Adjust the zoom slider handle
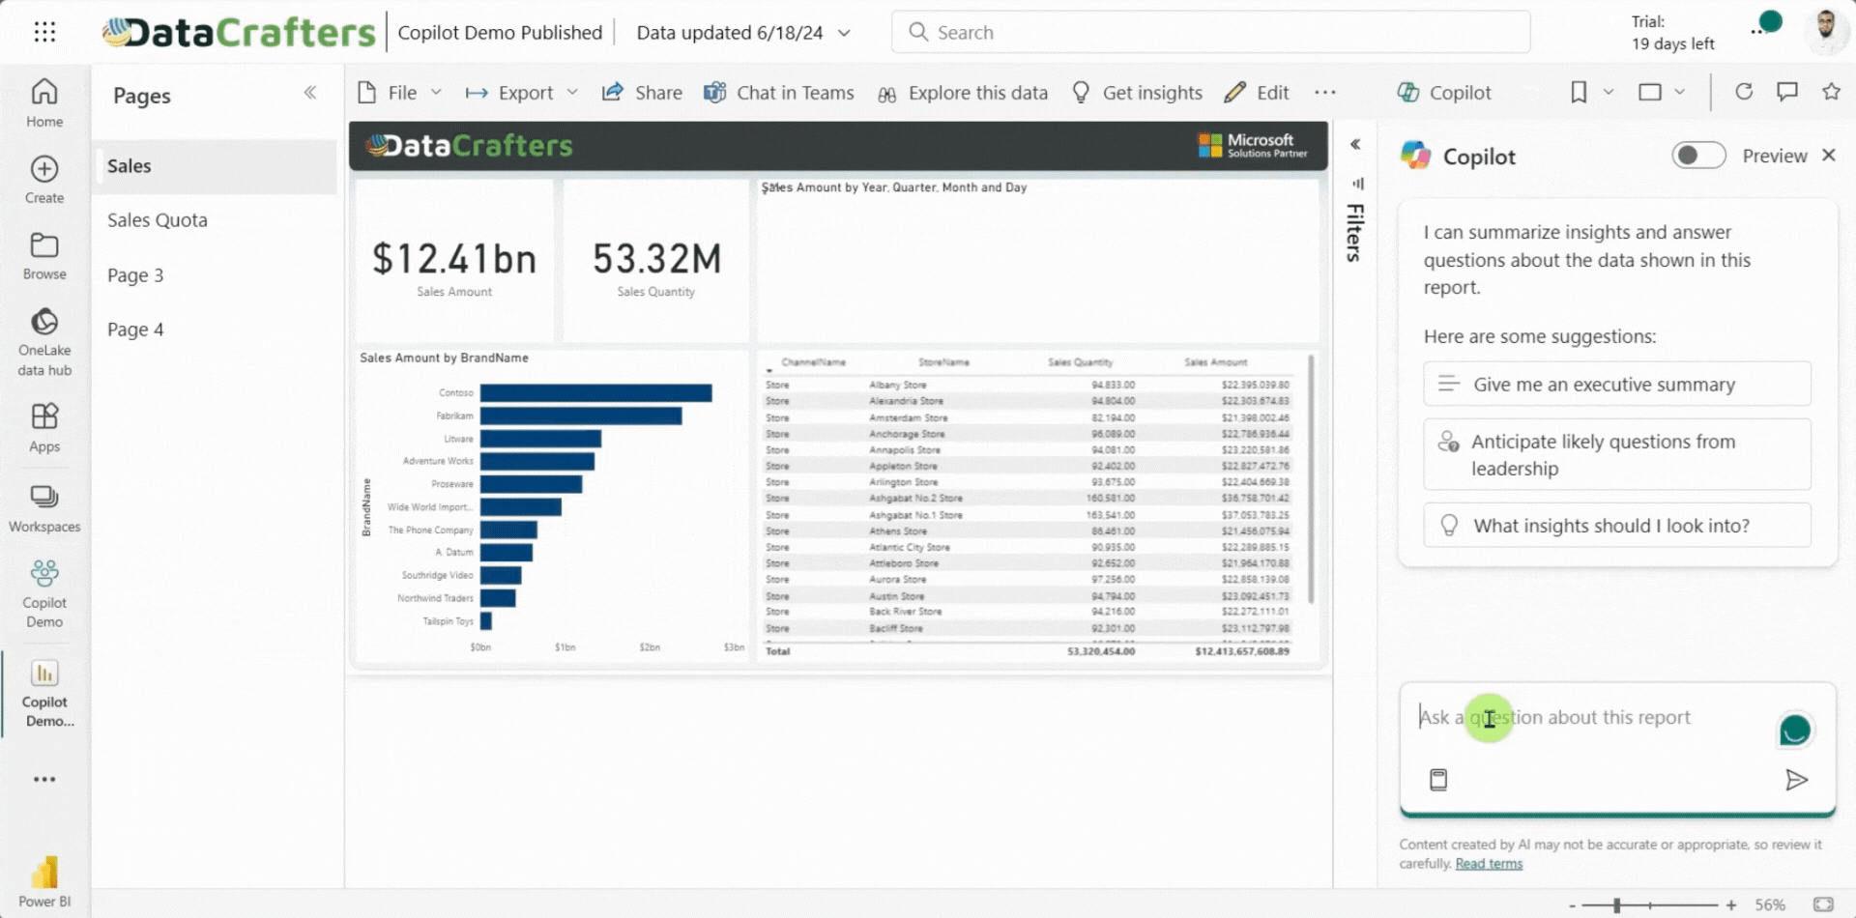Screen dimensions: 1856x918 coord(1616,905)
